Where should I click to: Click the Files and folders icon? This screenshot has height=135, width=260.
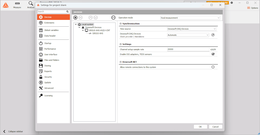pyautogui.click(x=41, y=60)
